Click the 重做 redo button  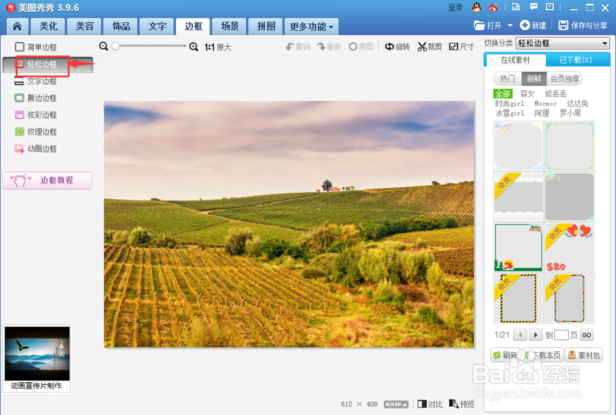(329, 47)
